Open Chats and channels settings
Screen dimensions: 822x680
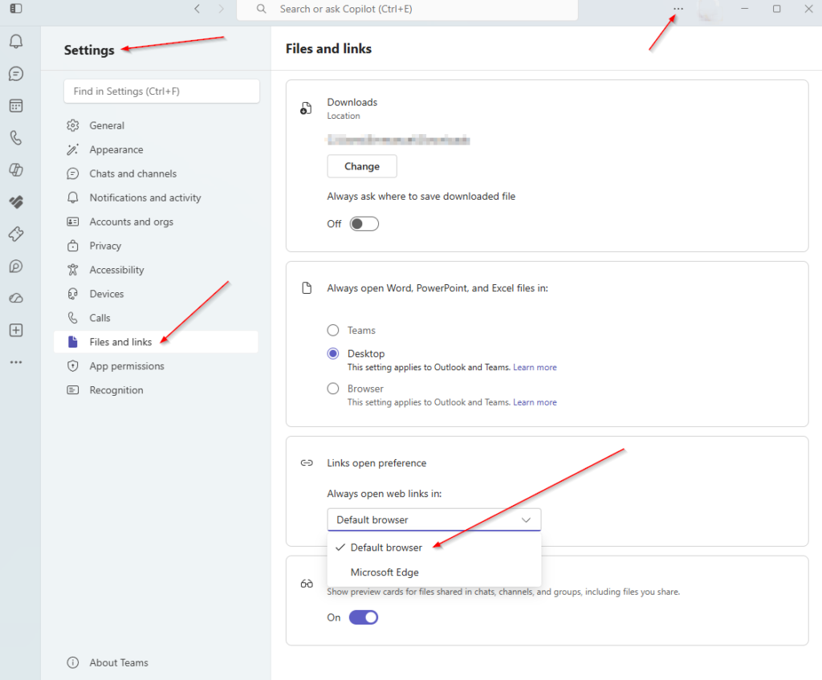coord(157,173)
